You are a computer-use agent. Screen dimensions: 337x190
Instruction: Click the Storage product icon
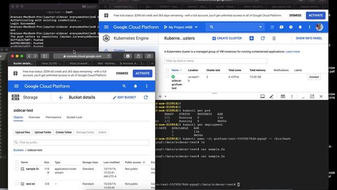pos(15,97)
